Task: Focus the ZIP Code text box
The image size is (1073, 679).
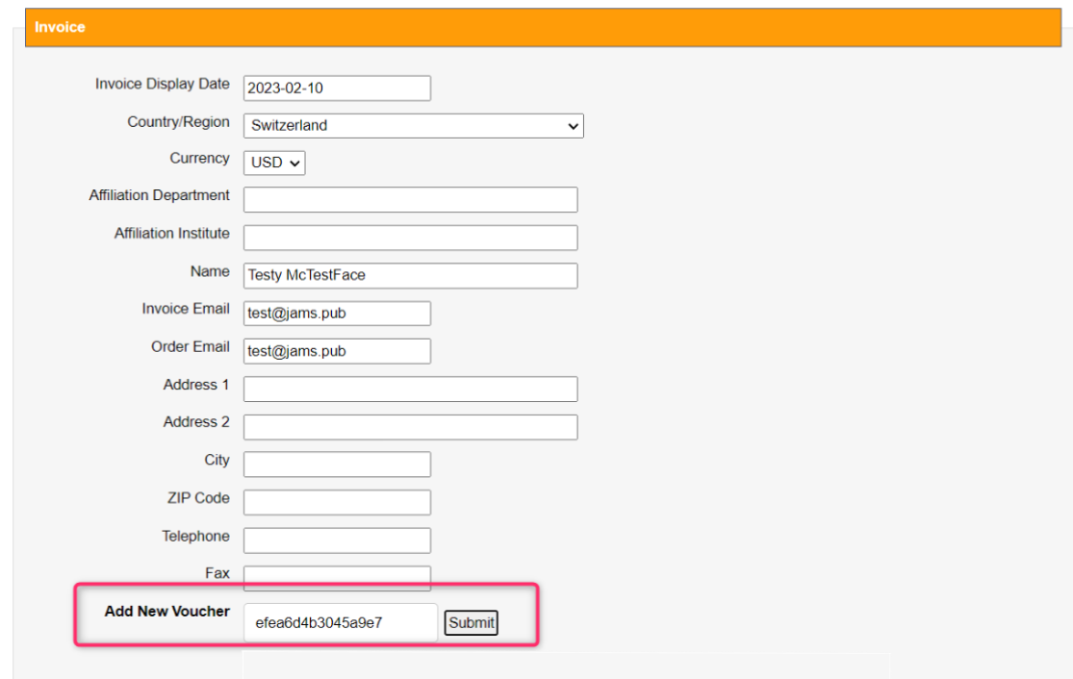Action: click(337, 502)
